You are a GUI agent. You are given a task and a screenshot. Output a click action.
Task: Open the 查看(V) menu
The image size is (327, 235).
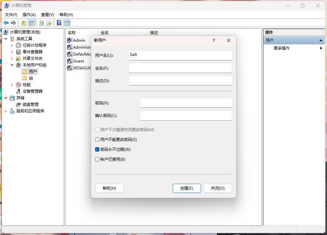pos(47,15)
